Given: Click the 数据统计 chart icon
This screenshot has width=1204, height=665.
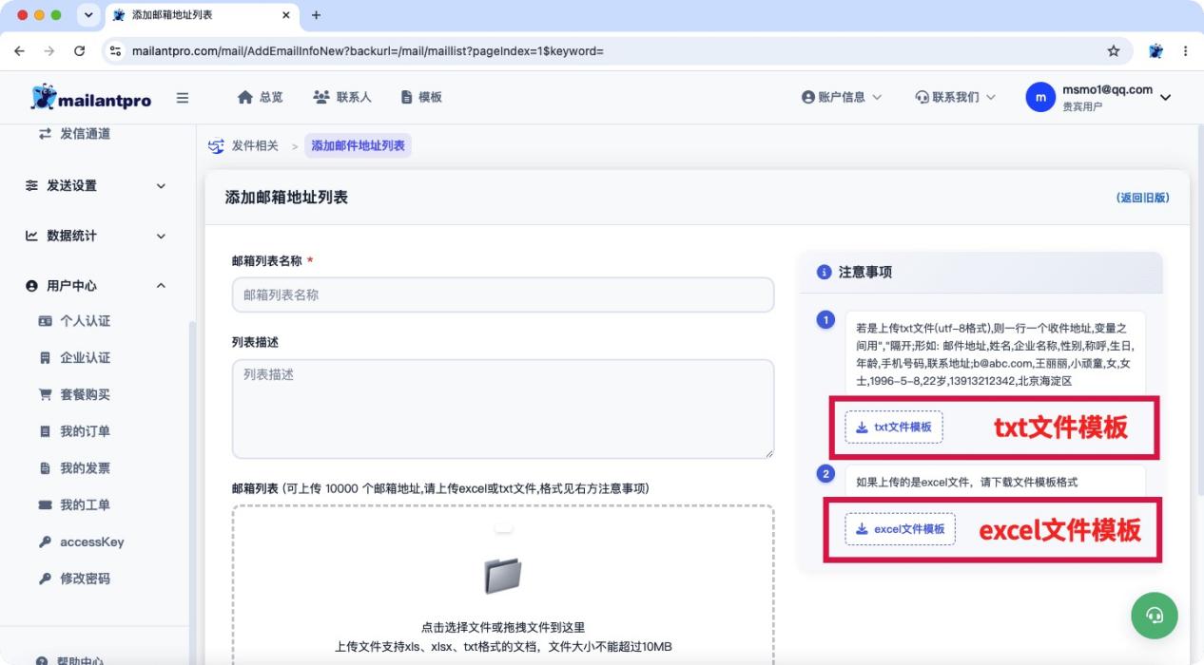Looking at the screenshot, I should pos(31,236).
